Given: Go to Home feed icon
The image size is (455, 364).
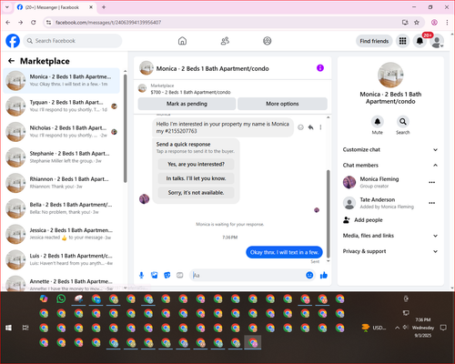Looking at the screenshot, I should 182,41.
